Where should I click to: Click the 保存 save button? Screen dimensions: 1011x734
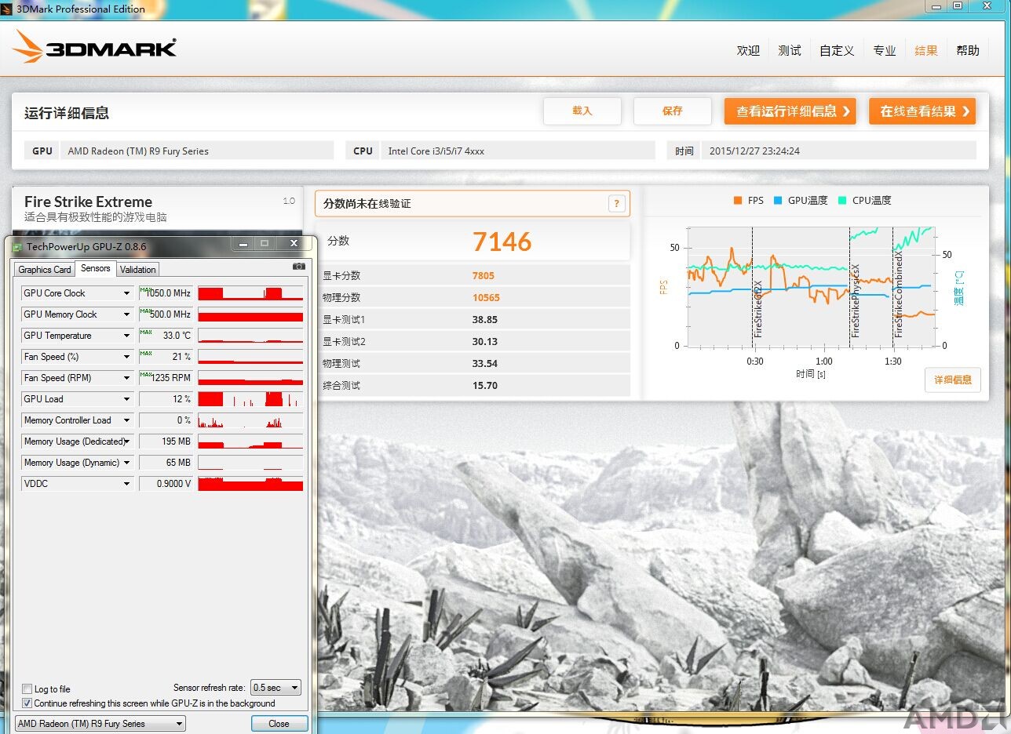click(673, 111)
